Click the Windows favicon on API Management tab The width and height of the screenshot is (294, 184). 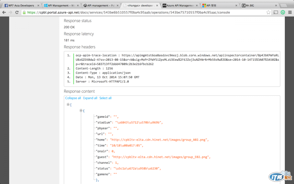(x=46, y=6)
